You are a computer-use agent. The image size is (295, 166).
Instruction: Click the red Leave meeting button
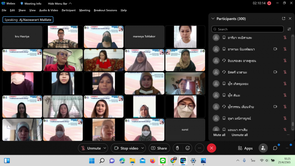(211, 148)
